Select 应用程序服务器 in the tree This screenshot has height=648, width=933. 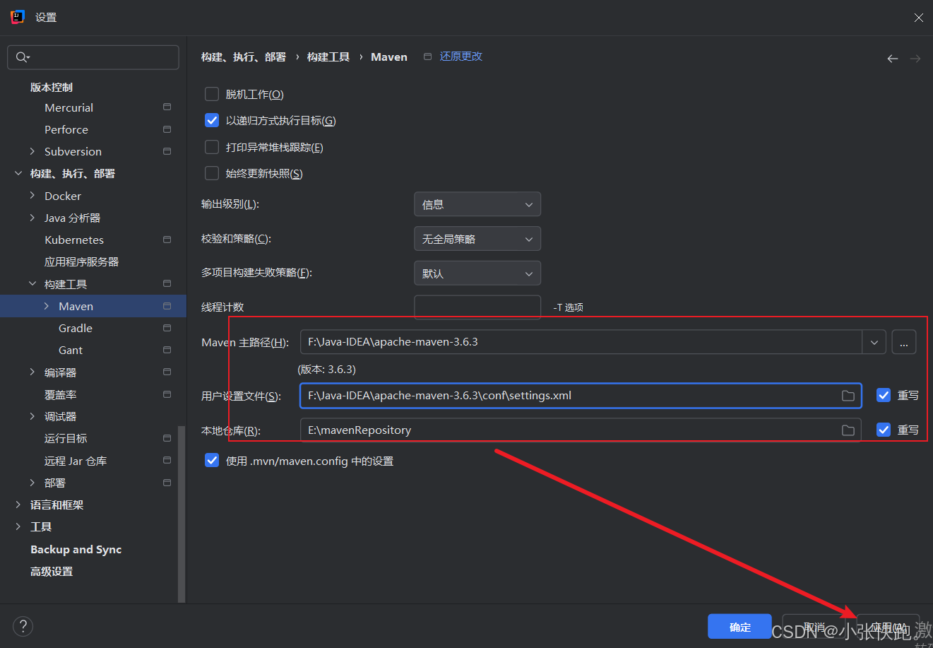(81, 261)
